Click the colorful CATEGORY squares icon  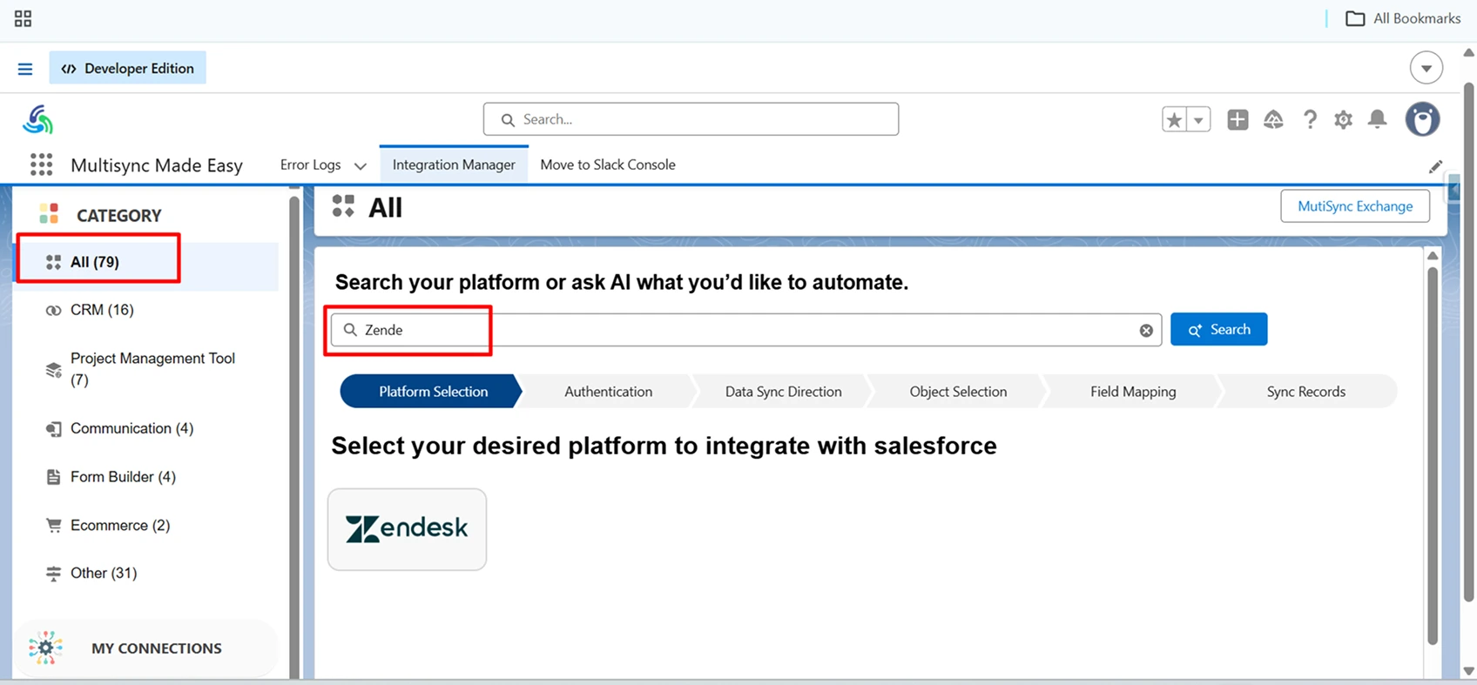(x=49, y=213)
